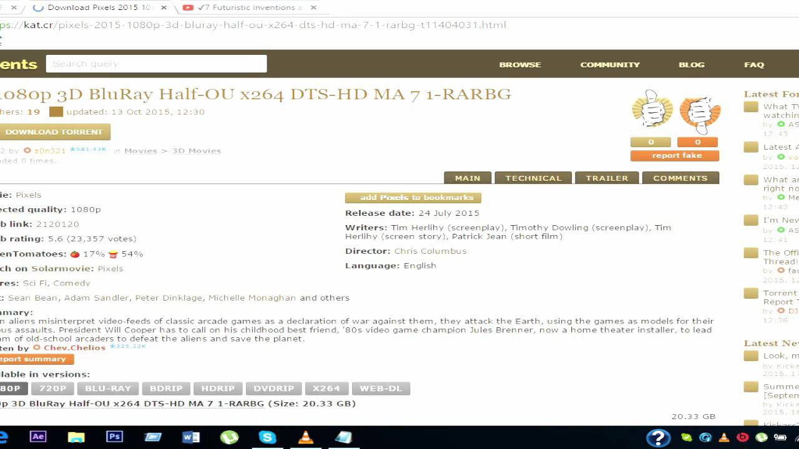
Task: Click the small VLC cone tray icon
Action: pos(724,438)
